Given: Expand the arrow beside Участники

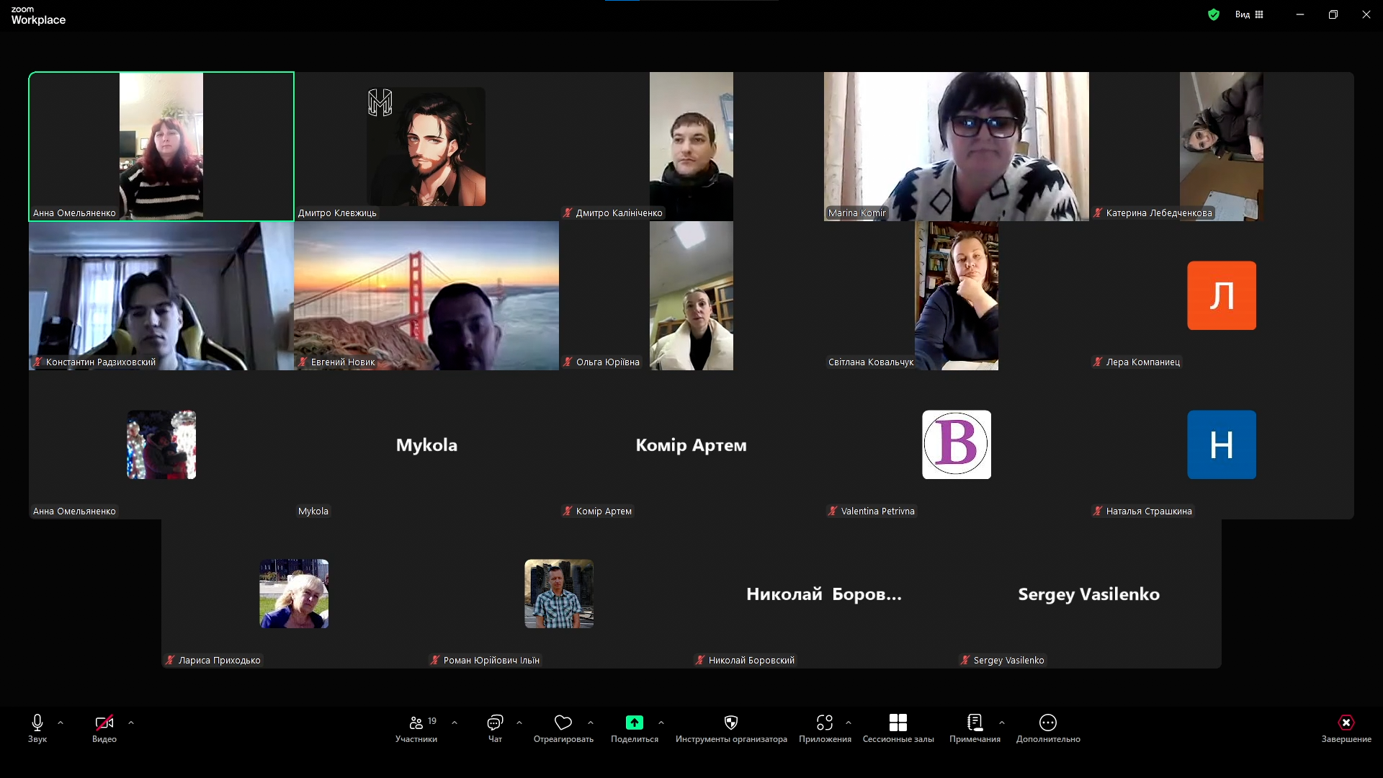Looking at the screenshot, I should pos(455,723).
